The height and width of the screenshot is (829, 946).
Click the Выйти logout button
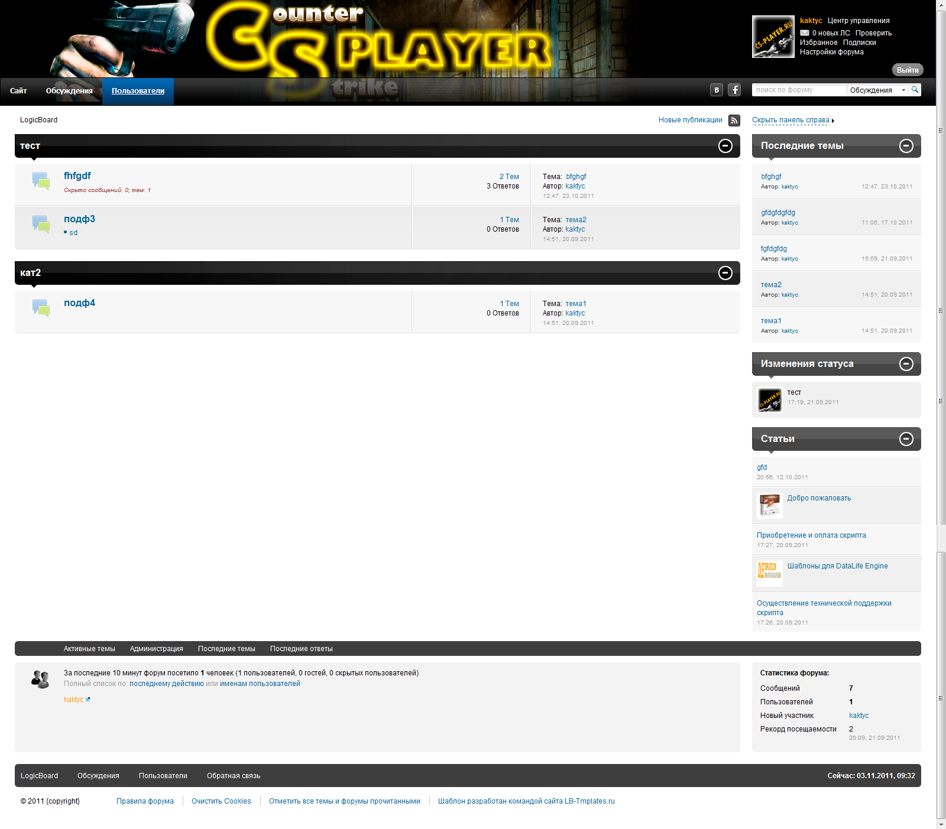[x=908, y=70]
